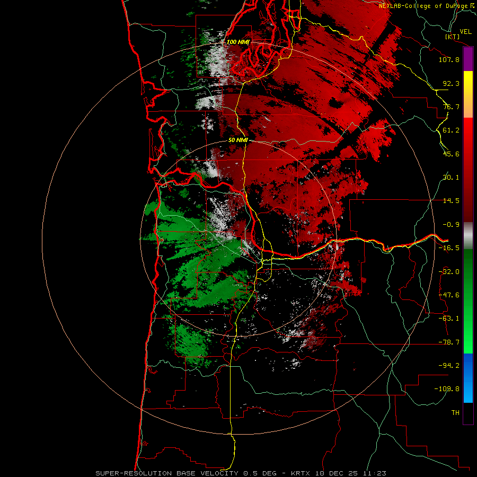
Task: Click the -47.6 velocity scale value
Action: point(449,295)
